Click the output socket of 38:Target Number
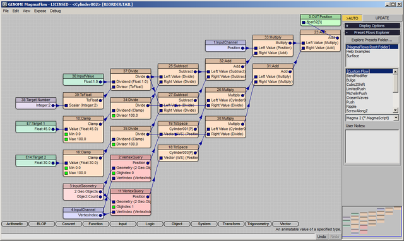The width and height of the screenshot is (404, 241). point(53,105)
